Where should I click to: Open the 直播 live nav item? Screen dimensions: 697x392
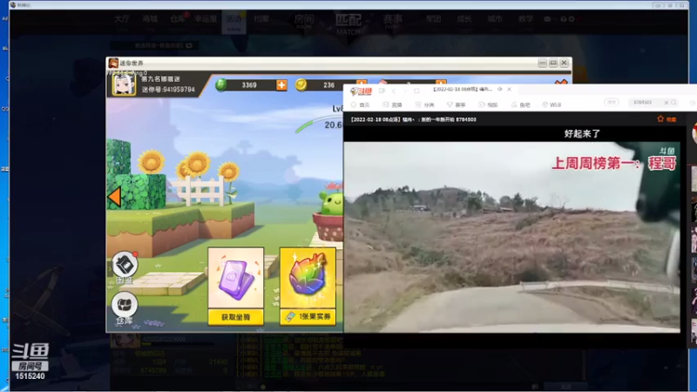tap(393, 105)
